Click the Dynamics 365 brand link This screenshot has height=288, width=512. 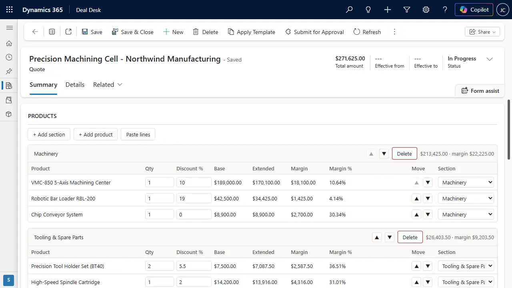[x=42, y=10]
